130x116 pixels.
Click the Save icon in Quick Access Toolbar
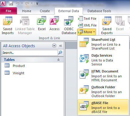coord(11,3)
